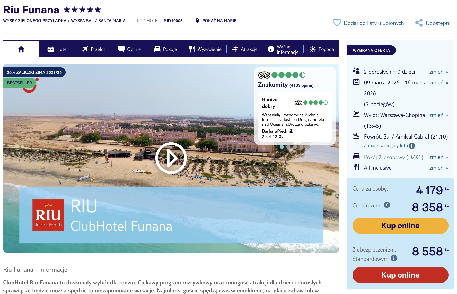Click the map pin location icon

[197, 21]
